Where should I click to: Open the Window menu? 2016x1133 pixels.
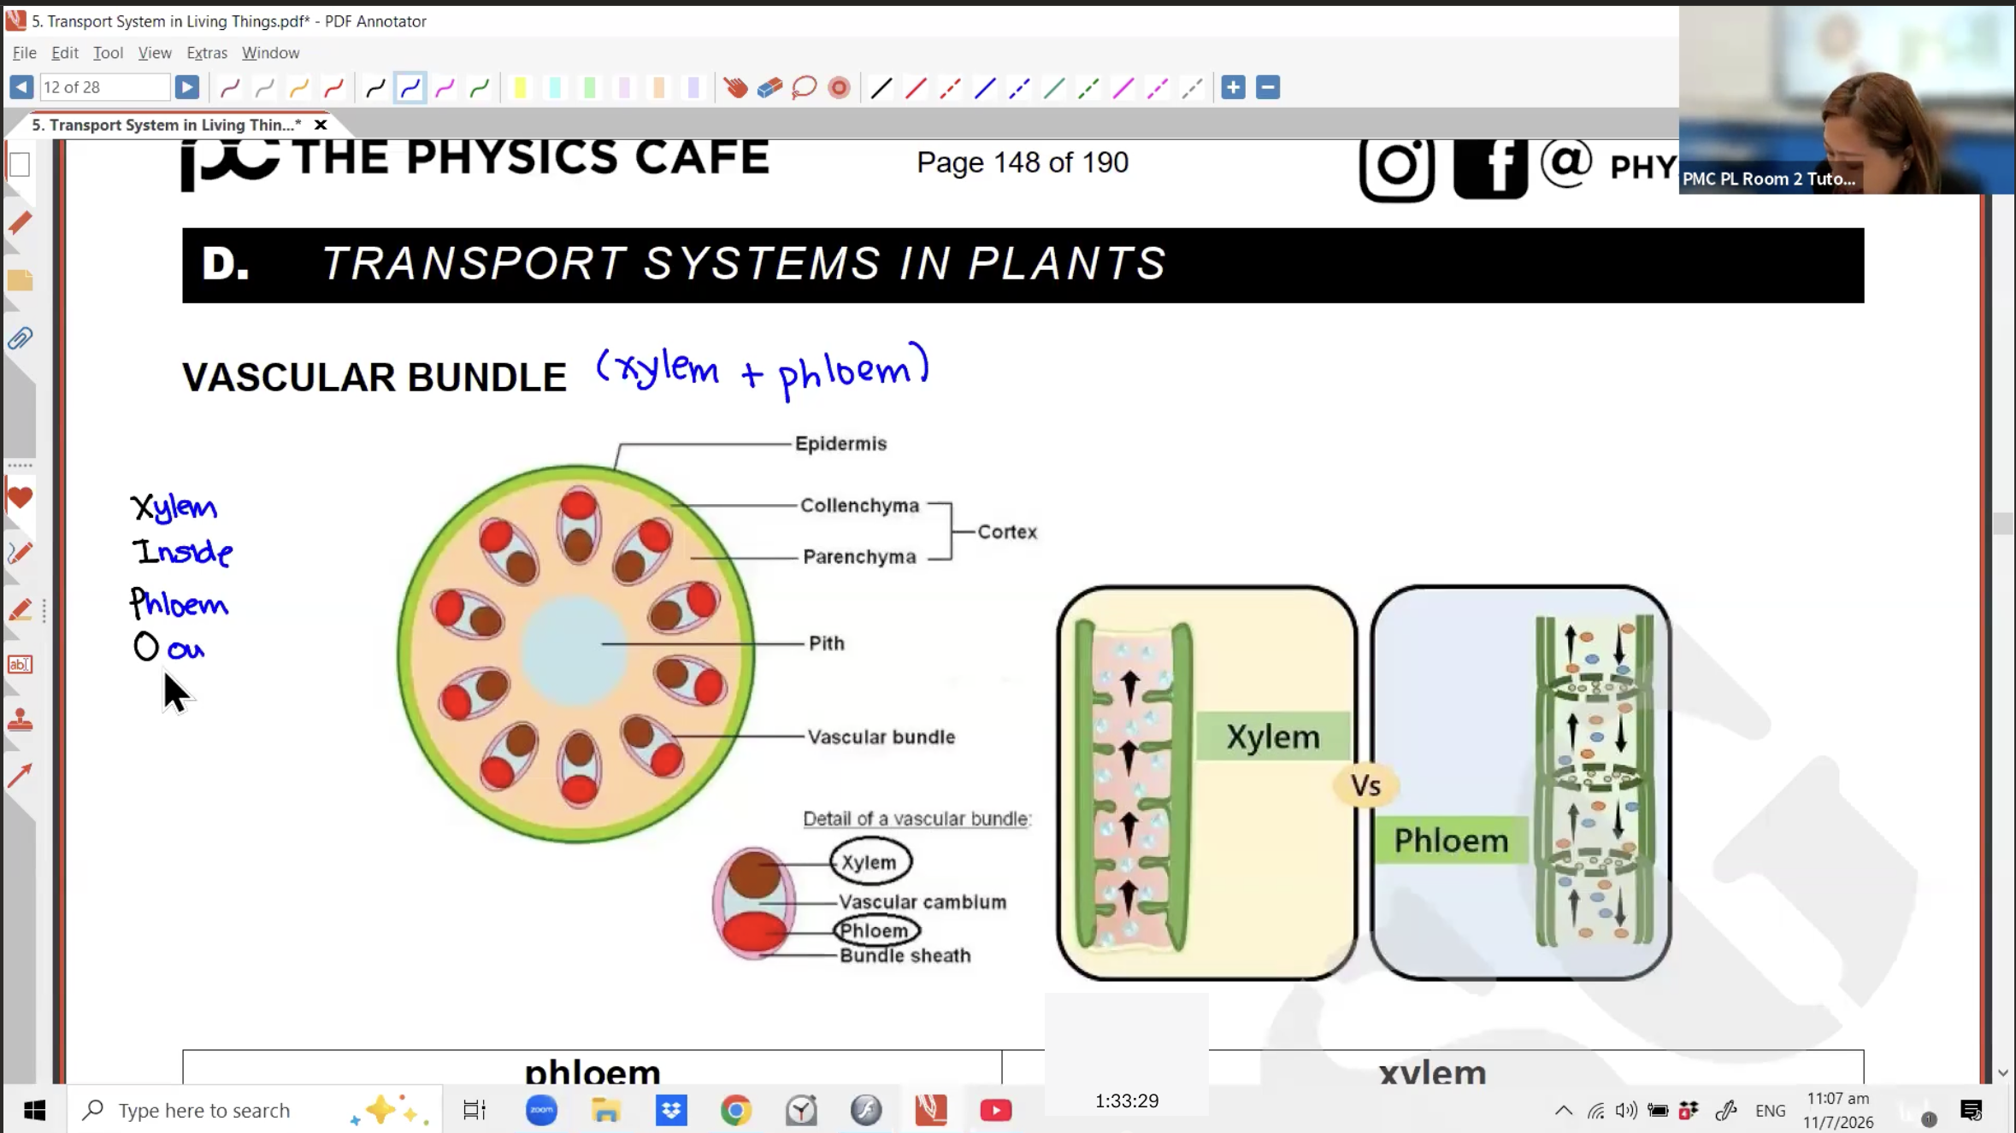pyautogui.click(x=270, y=53)
